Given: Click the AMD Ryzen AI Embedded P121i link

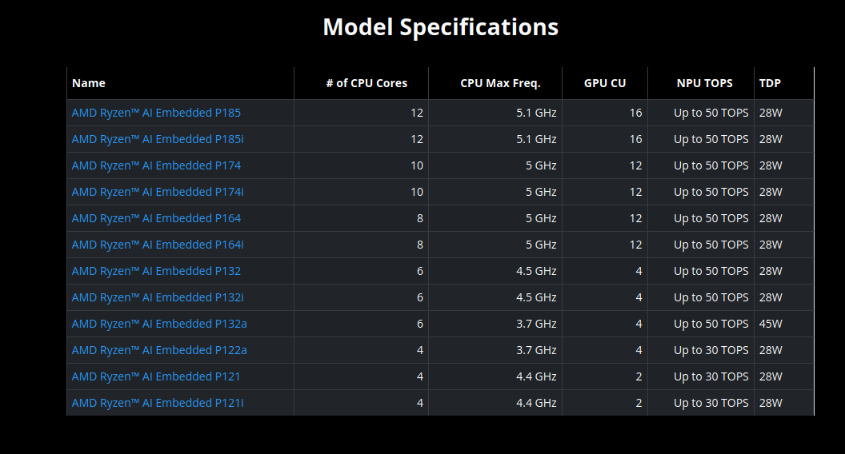Looking at the screenshot, I should [158, 403].
